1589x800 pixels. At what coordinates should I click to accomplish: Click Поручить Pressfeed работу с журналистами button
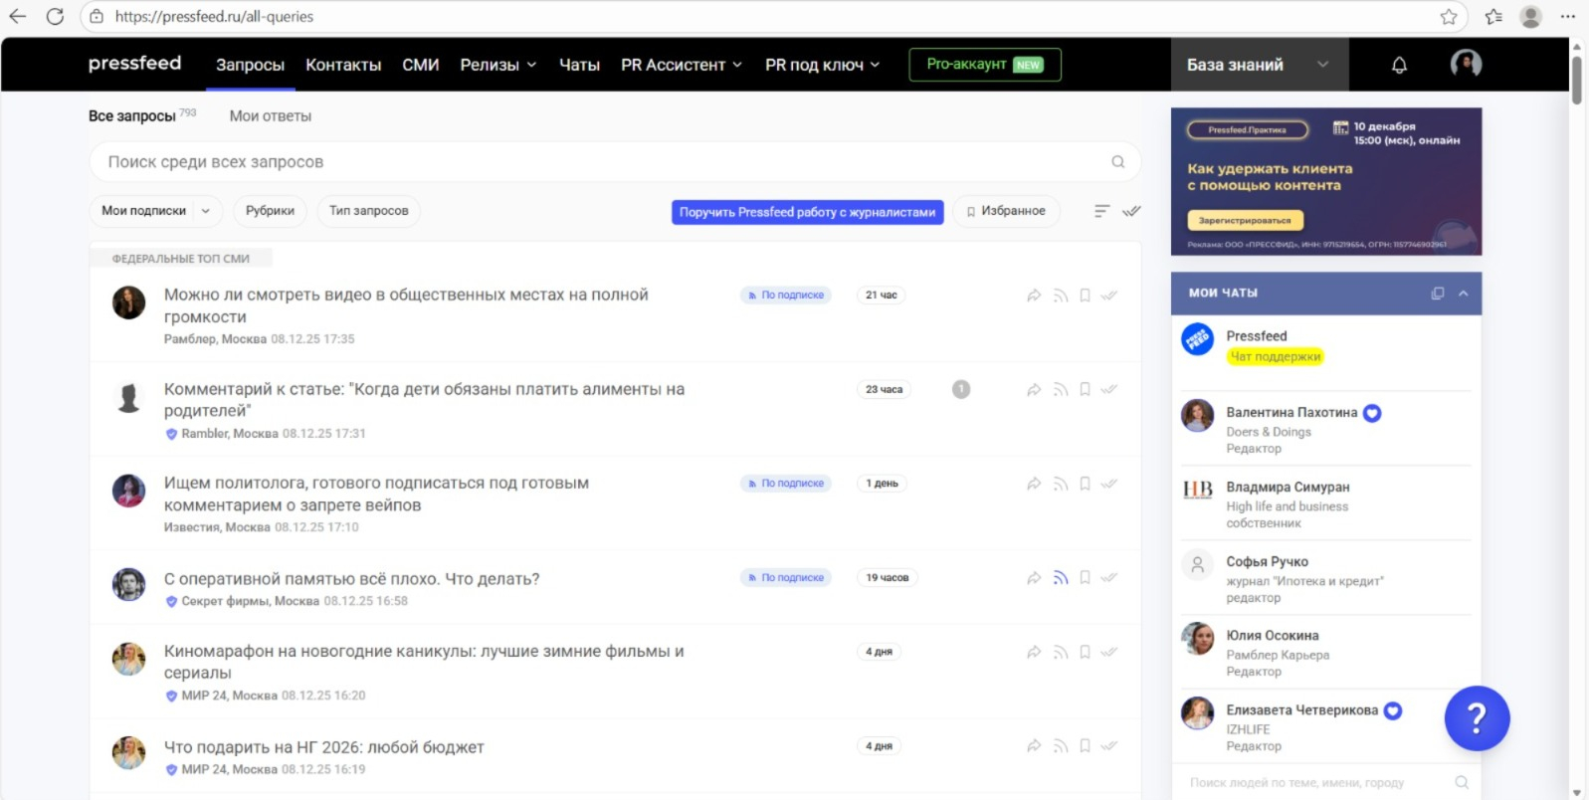pyautogui.click(x=807, y=212)
